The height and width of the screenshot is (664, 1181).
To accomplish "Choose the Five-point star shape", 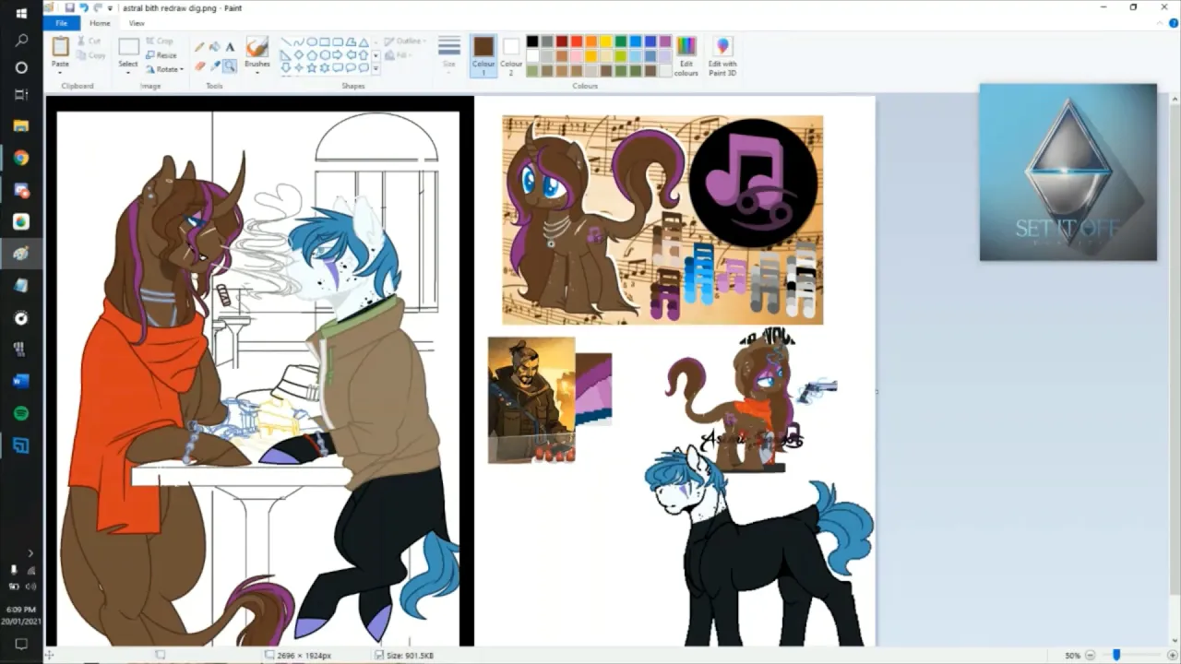I will coord(311,68).
